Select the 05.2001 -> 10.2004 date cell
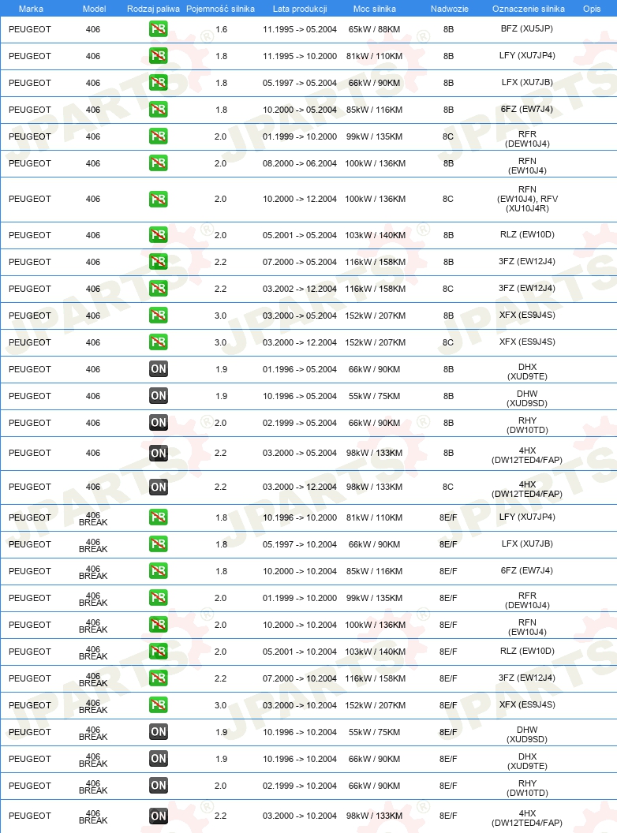This screenshot has height=833, width=617. [x=300, y=652]
